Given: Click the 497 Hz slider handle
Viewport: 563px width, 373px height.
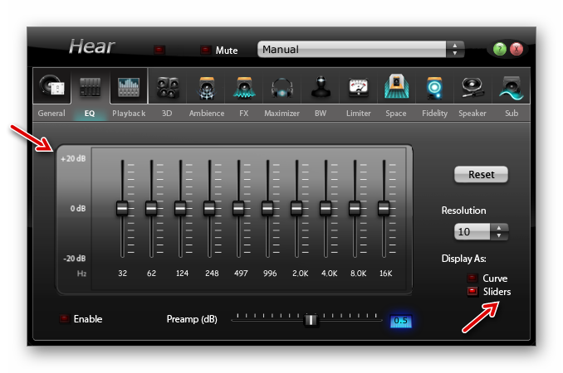Looking at the screenshot, I should point(238,208).
